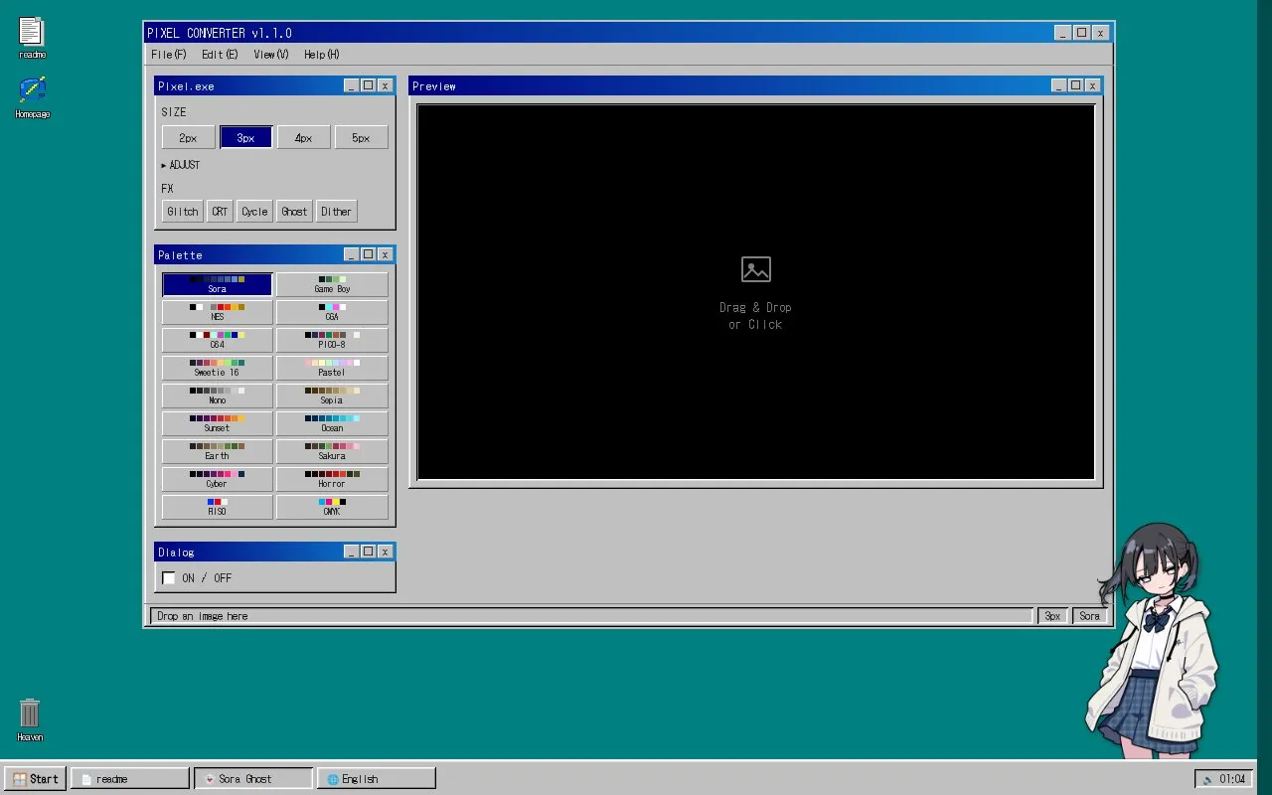The width and height of the screenshot is (1272, 795).
Task: Switch to the Sora Ghost taskbar item
Action: point(253,779)
